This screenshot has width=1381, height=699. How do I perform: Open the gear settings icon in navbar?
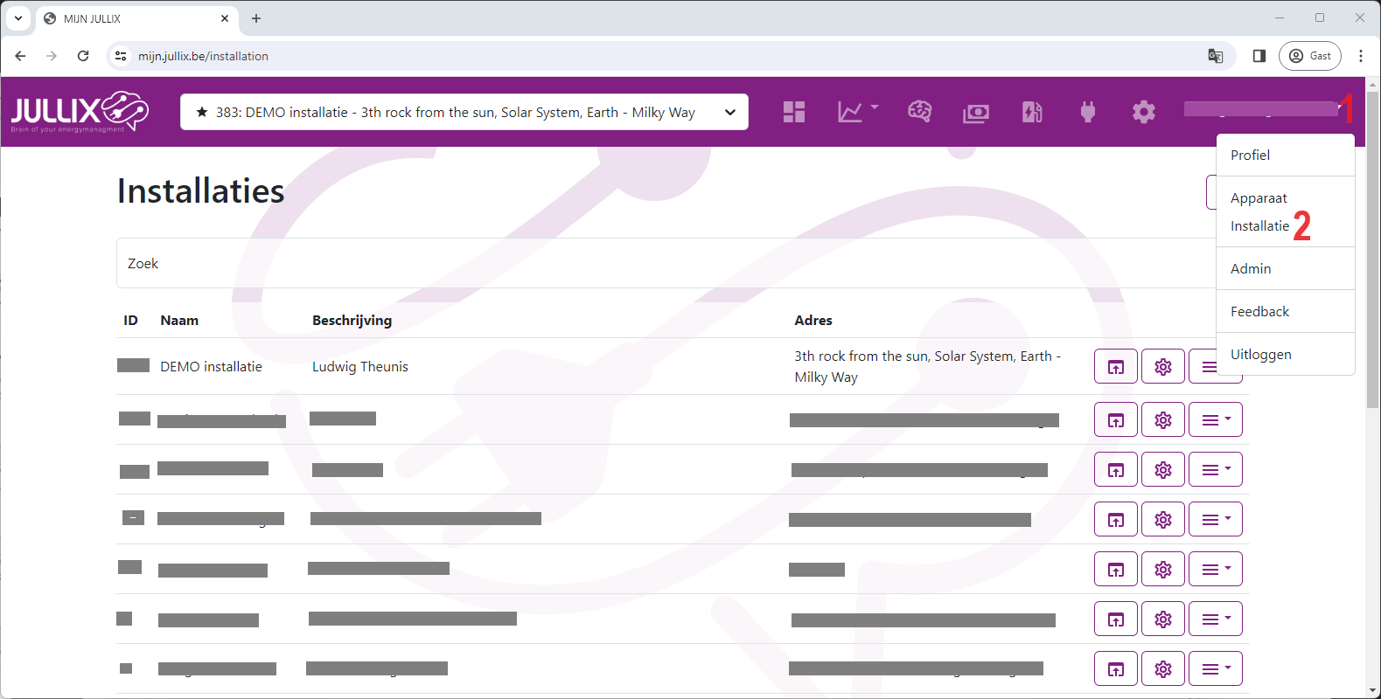point(1143,112)
